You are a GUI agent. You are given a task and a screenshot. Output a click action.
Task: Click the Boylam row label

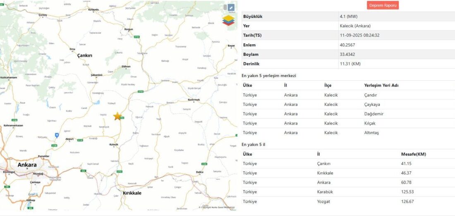pos(251,54)
